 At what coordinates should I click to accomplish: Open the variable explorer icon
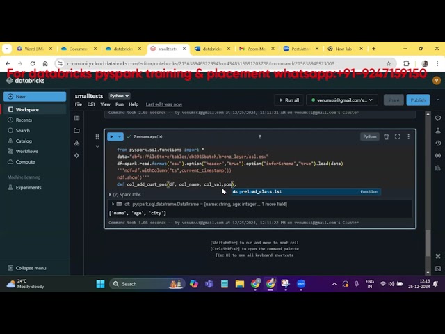click(438, 155)
